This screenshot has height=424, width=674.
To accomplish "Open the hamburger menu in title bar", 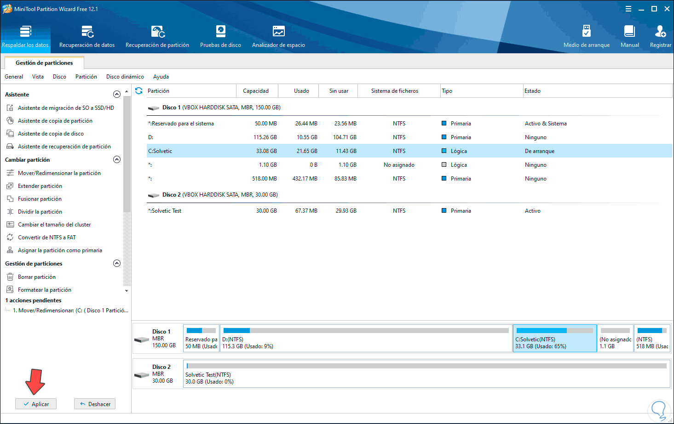I will tap(628, 9).
